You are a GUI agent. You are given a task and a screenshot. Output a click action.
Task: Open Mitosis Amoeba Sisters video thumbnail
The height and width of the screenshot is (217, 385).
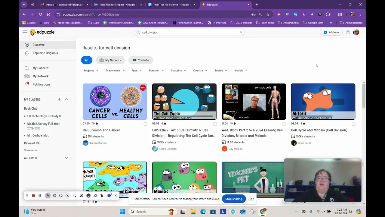(323, 102)
